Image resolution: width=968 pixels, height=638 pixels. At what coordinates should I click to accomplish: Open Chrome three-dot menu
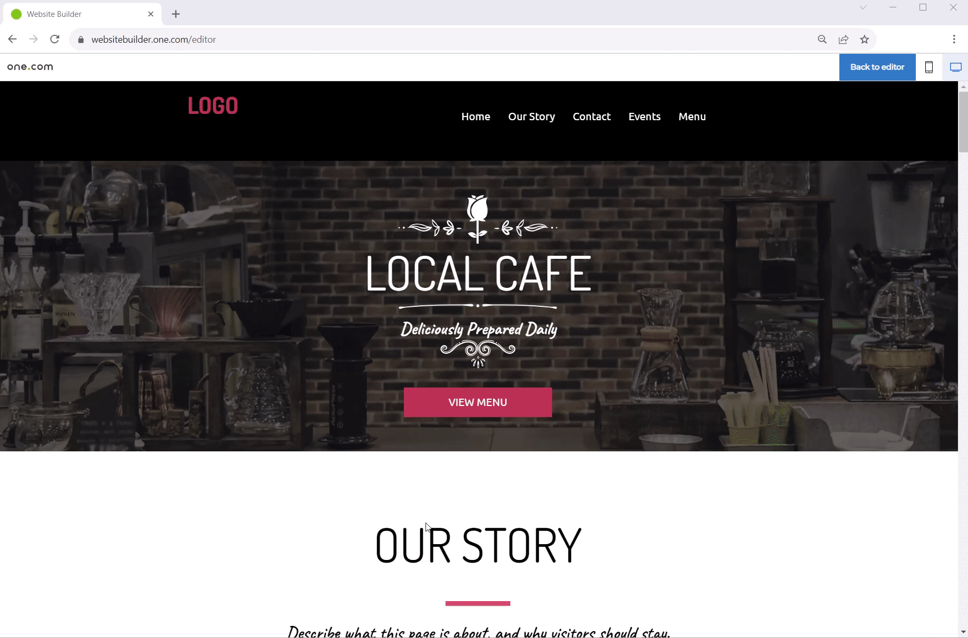954,40
